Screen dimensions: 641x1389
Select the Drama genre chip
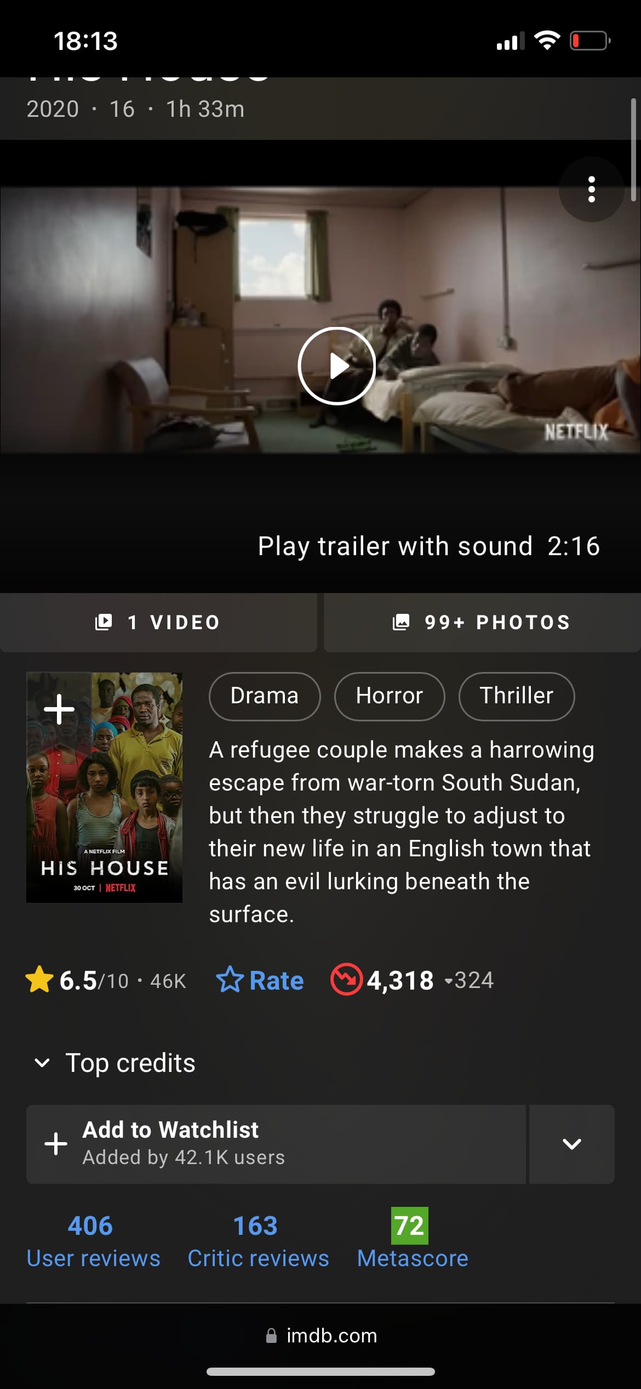pyautogui.click(x=265, y=696)
